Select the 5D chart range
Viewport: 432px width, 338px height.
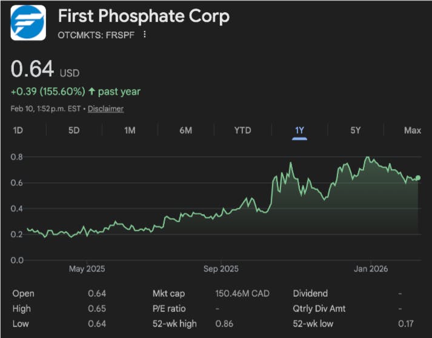[x=74, y=130]
